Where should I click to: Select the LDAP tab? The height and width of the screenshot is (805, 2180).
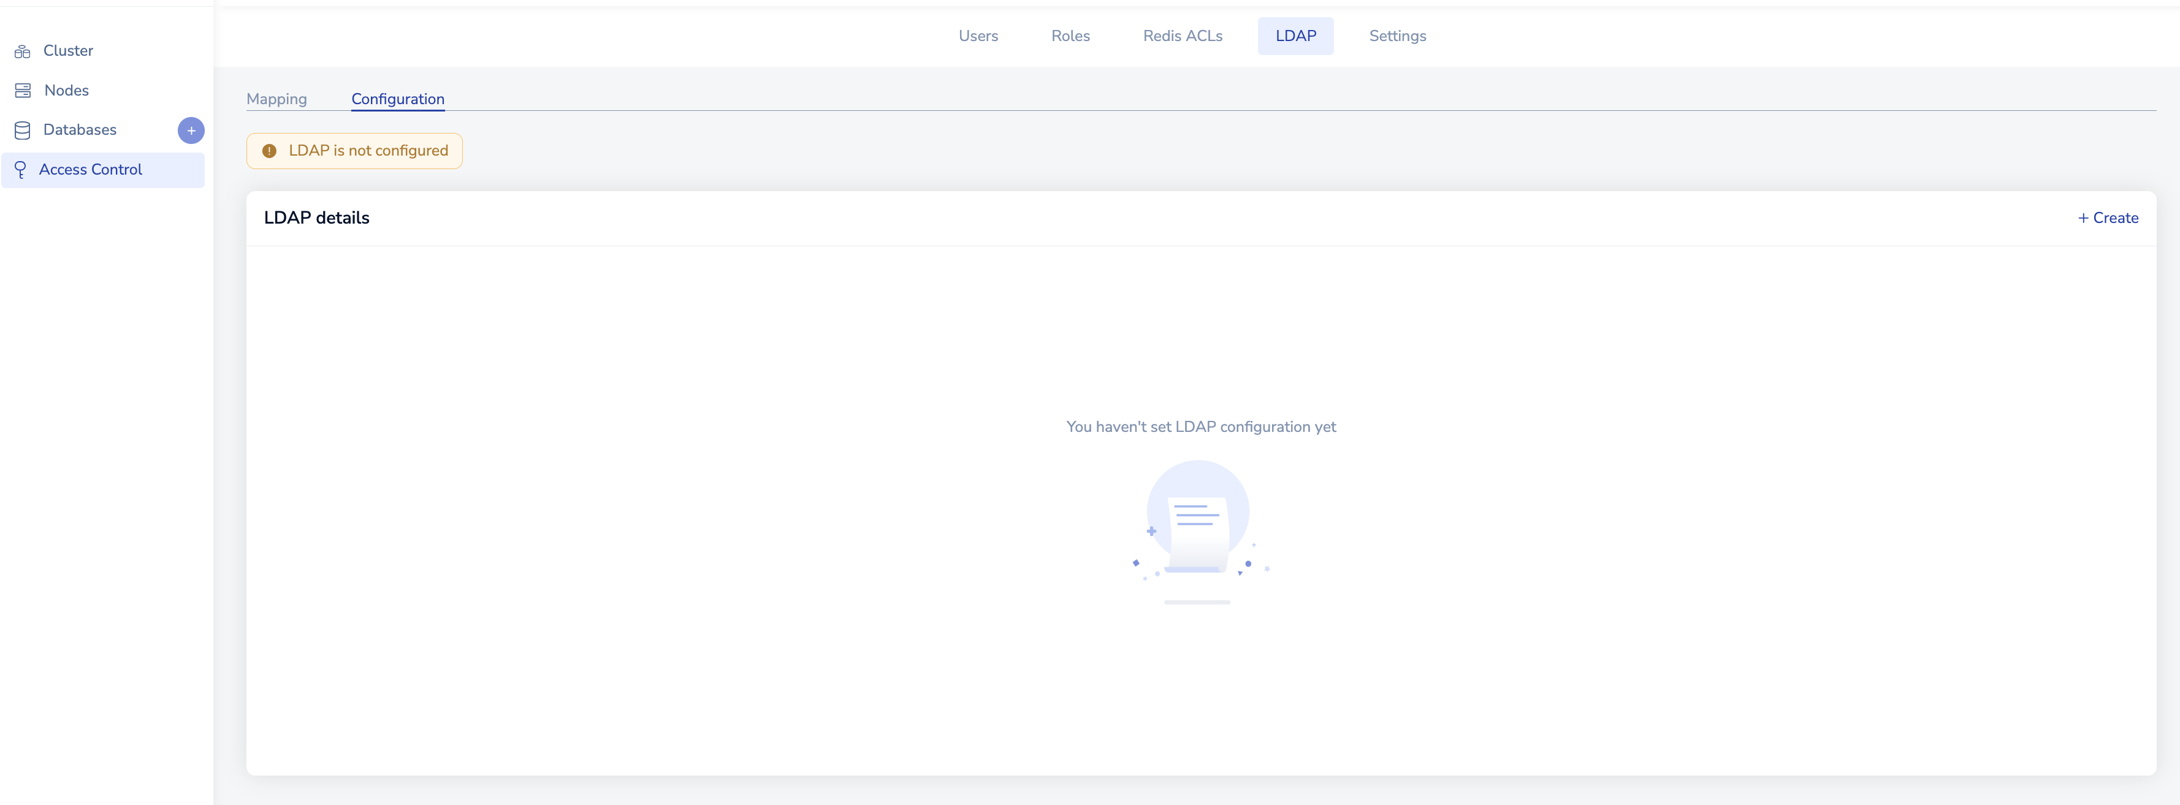click(x=1295, y=36)
